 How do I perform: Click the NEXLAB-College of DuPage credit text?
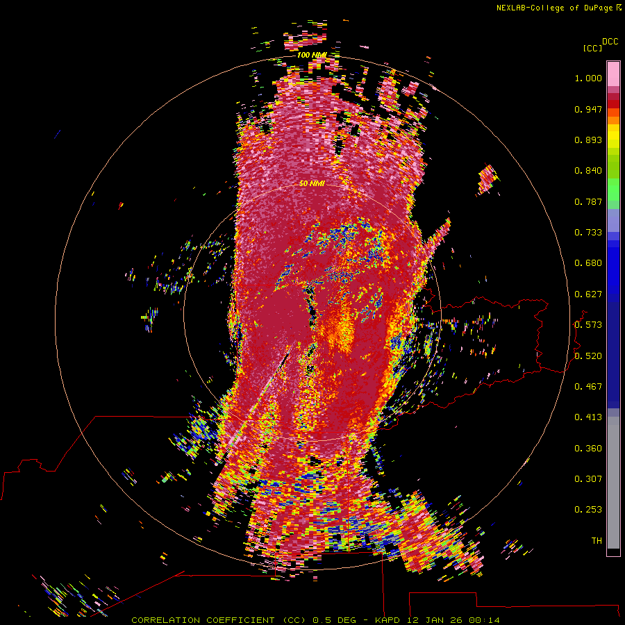tap(554, 8)
